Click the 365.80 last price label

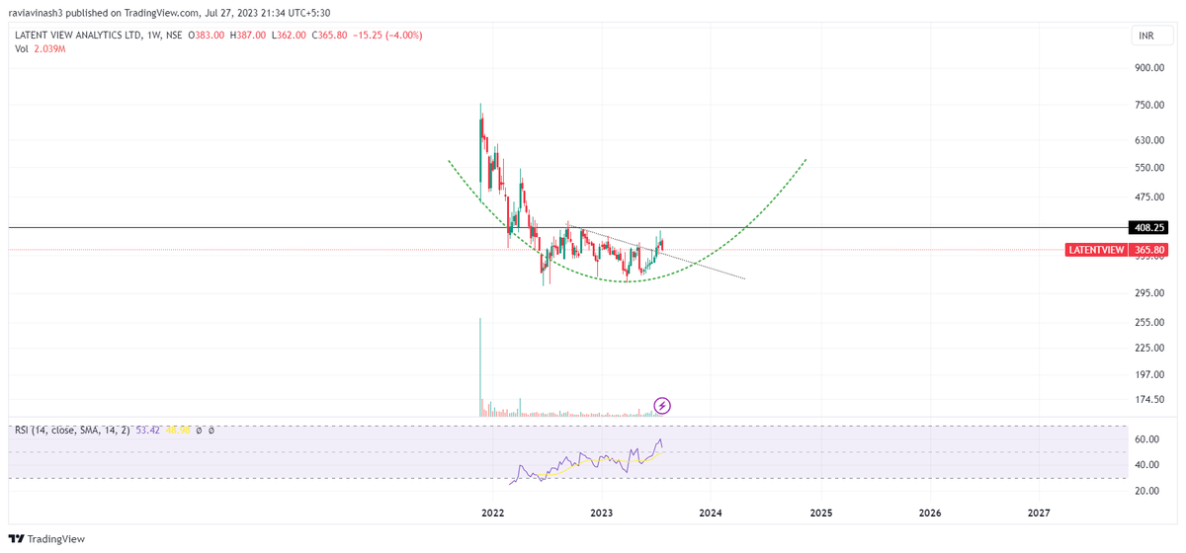(1150, 250)
